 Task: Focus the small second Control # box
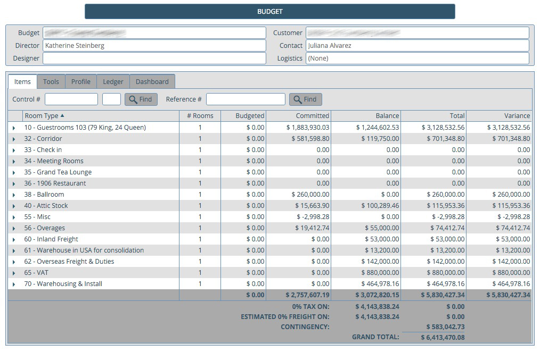click(x=112, y=99)
